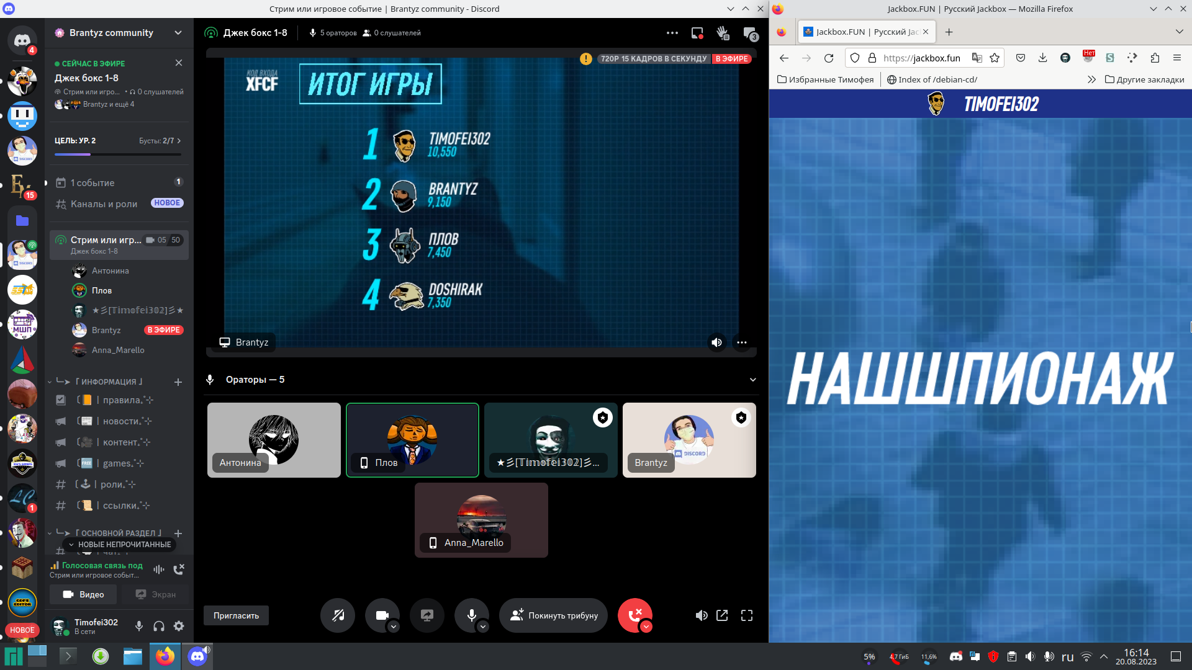Reload the page in Firefox
1192x670 pixels.
click(x=829, y=58)
